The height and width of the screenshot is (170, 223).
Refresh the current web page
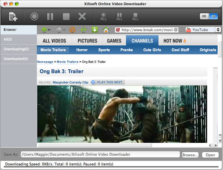[83, 30]
